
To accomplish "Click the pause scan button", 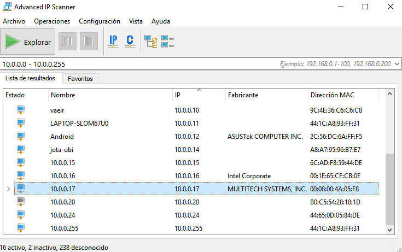I will 67,42.
